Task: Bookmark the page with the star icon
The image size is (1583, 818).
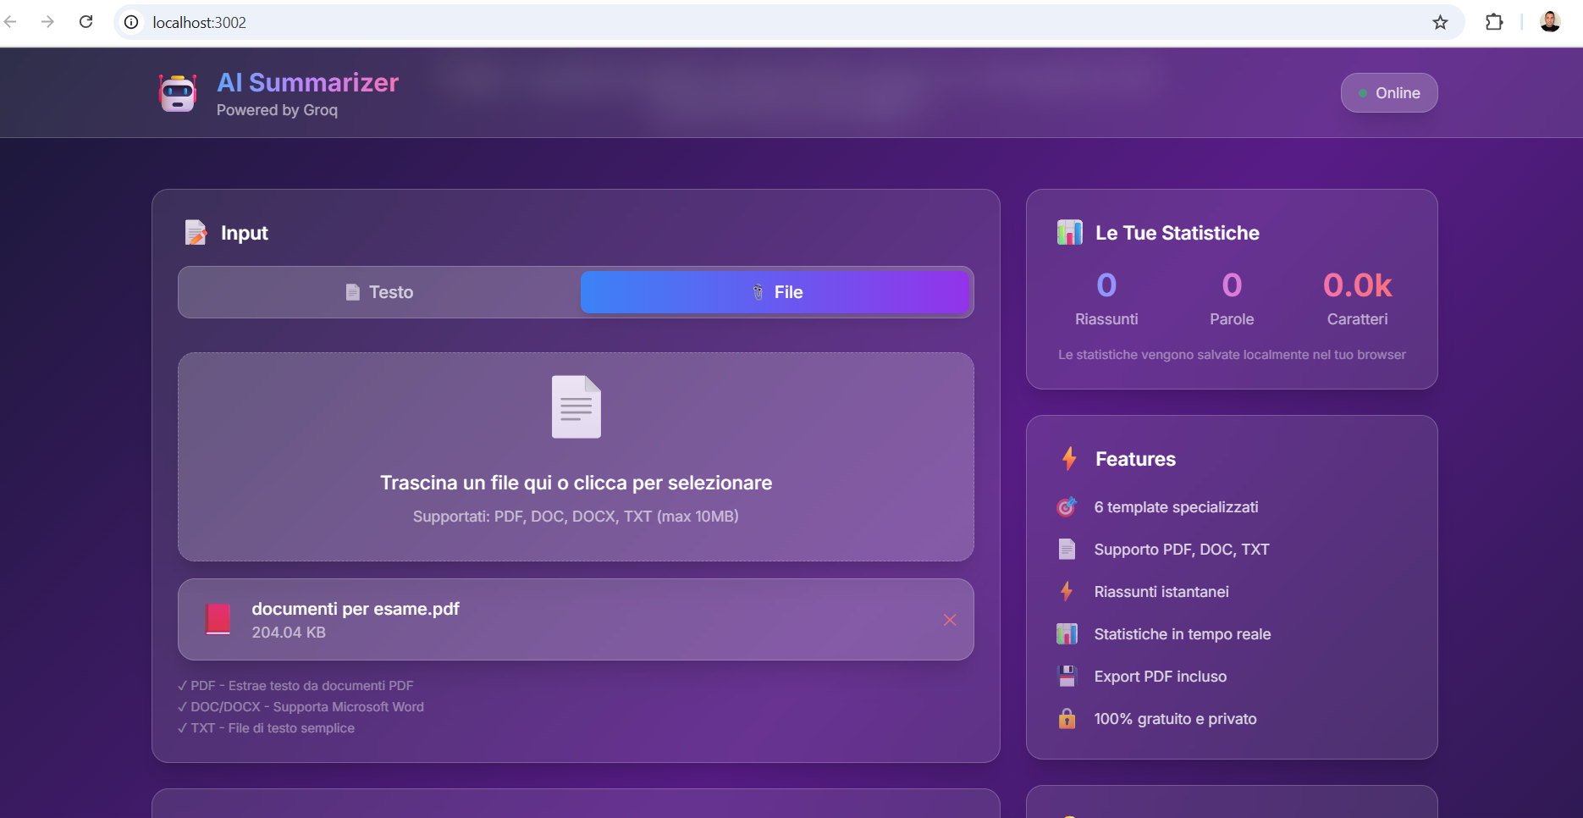Action: coord(1440,22)
